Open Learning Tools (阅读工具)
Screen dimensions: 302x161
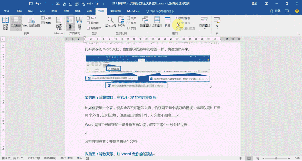(x=59, y=22)
